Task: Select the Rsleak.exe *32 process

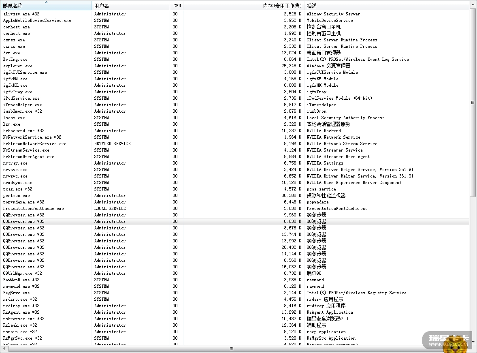Action: (x=235, y=325)
